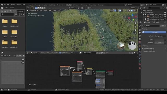
Task: Switch the viewport to wireframe shading
Action: pos(128,10)
